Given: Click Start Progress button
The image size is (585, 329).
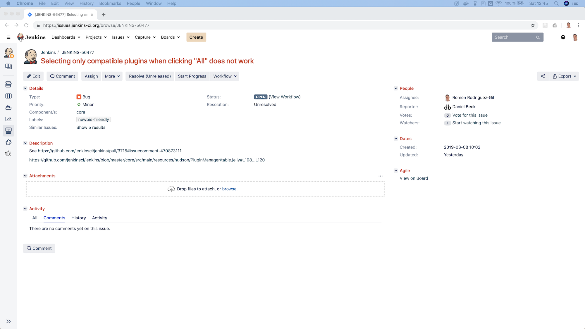Looking at the screenshot, I should (x=192, y=76).
